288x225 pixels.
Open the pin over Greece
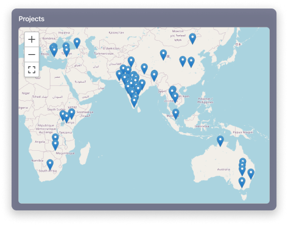[54, 51]
